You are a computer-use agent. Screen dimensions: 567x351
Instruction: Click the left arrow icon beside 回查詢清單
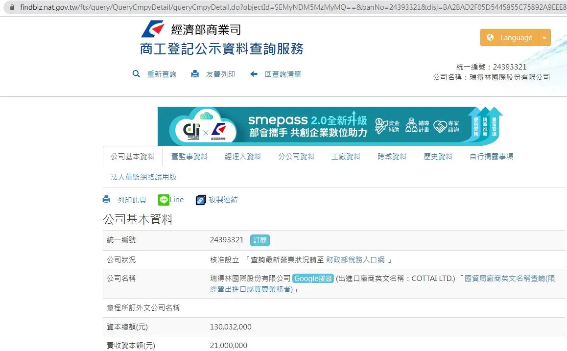[x=254, y=74]
